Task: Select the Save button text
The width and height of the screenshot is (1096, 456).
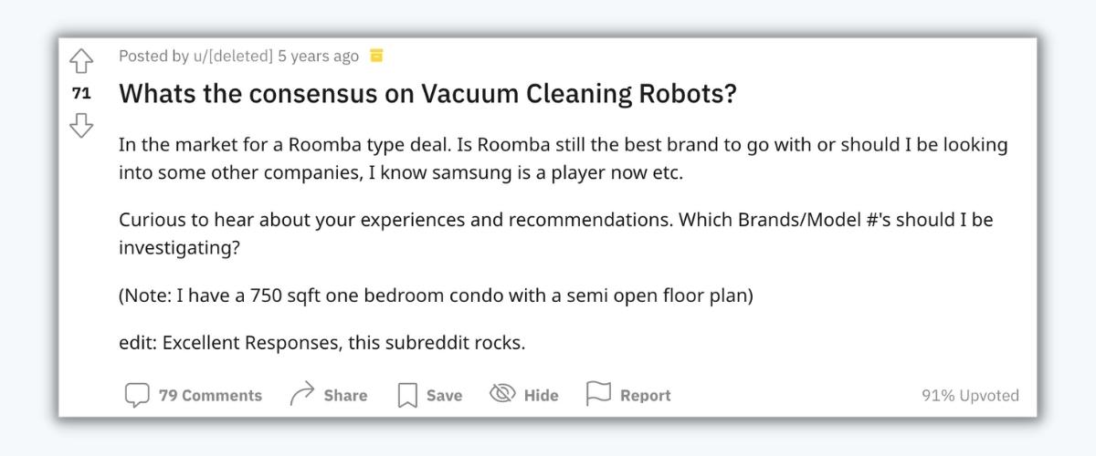Action: tap(444, 396)
